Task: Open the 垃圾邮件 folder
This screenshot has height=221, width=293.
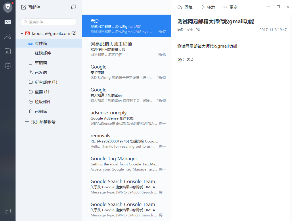Action: pos(49,101)
